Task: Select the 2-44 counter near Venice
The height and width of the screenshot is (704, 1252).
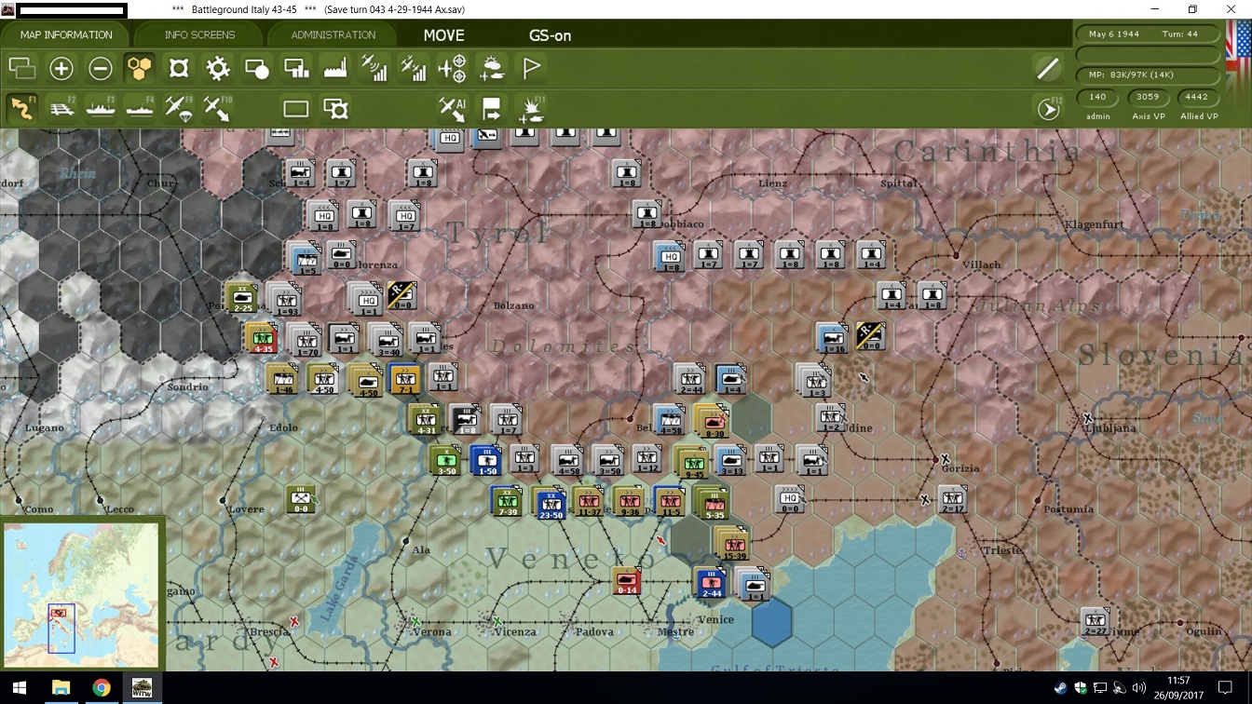Action: [x=711, y=583]
